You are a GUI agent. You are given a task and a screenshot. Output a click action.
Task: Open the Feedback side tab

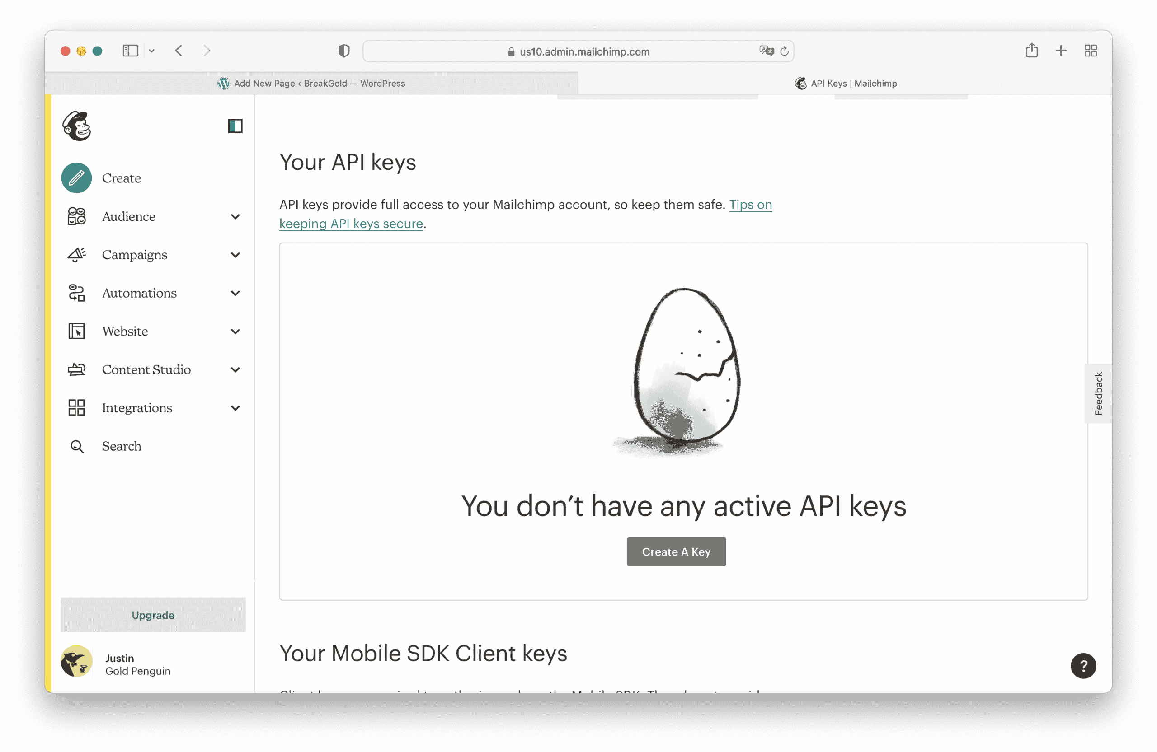click(1098, 393)
